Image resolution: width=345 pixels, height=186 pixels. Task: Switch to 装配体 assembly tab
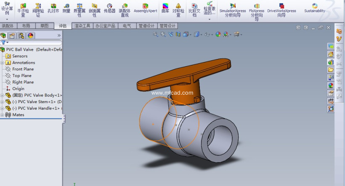pyautogui.click(x=8, y=26)
